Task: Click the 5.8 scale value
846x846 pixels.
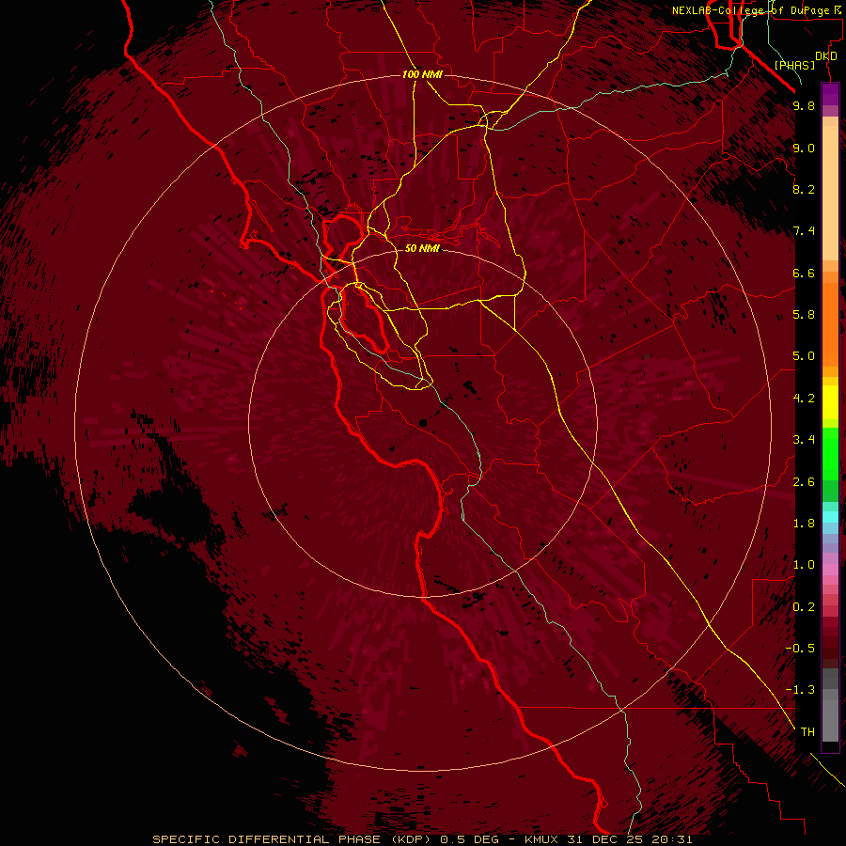Action: [804, 315]
